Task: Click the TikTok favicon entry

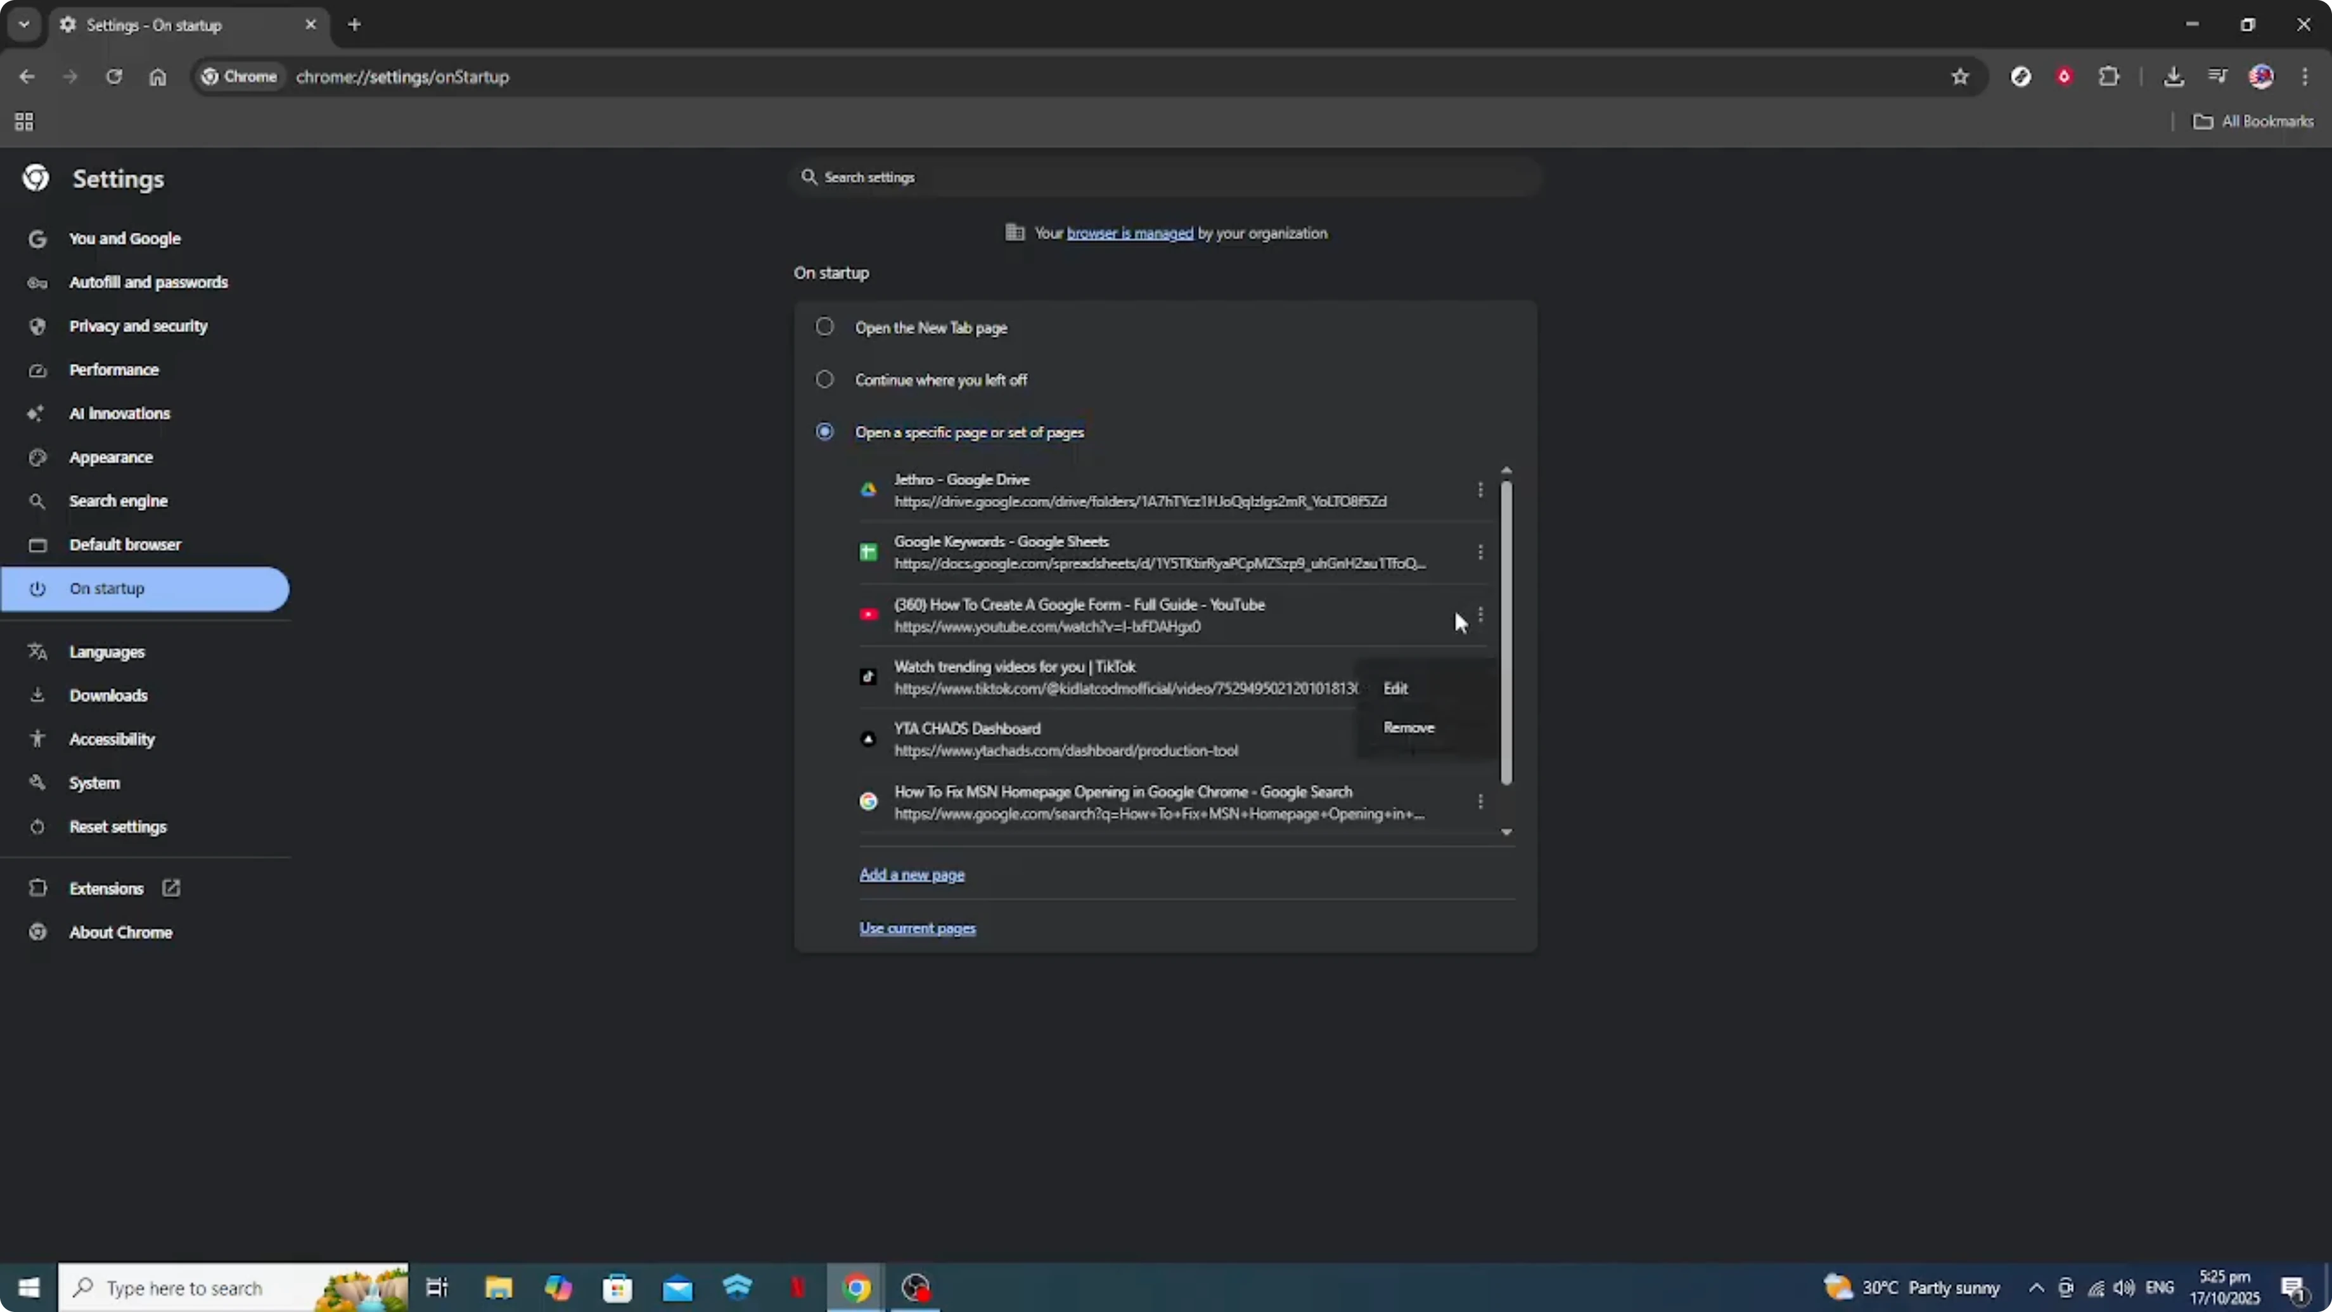Action: (868, 678)
